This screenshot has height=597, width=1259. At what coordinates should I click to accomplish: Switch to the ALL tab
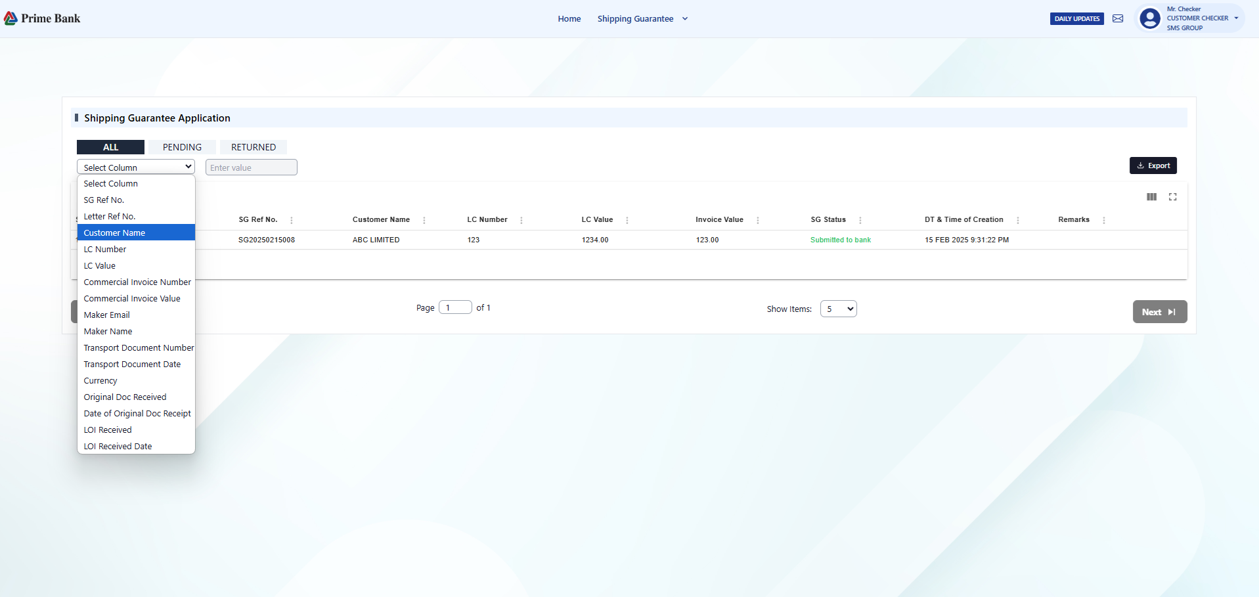tap(110, 147)
